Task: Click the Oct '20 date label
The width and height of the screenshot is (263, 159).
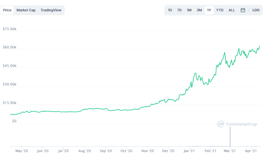Action: 126,151
